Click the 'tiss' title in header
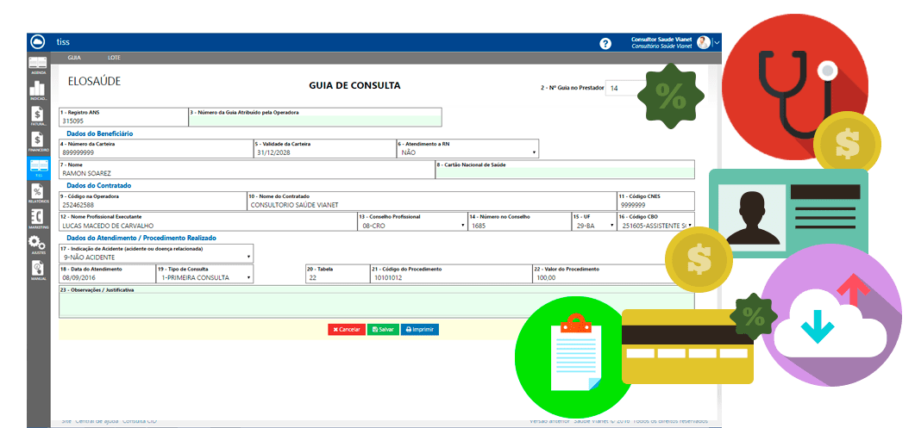915x428 pixels. 63,42
